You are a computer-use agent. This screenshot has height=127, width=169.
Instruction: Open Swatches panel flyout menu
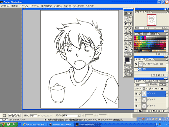tap(167, 34)
